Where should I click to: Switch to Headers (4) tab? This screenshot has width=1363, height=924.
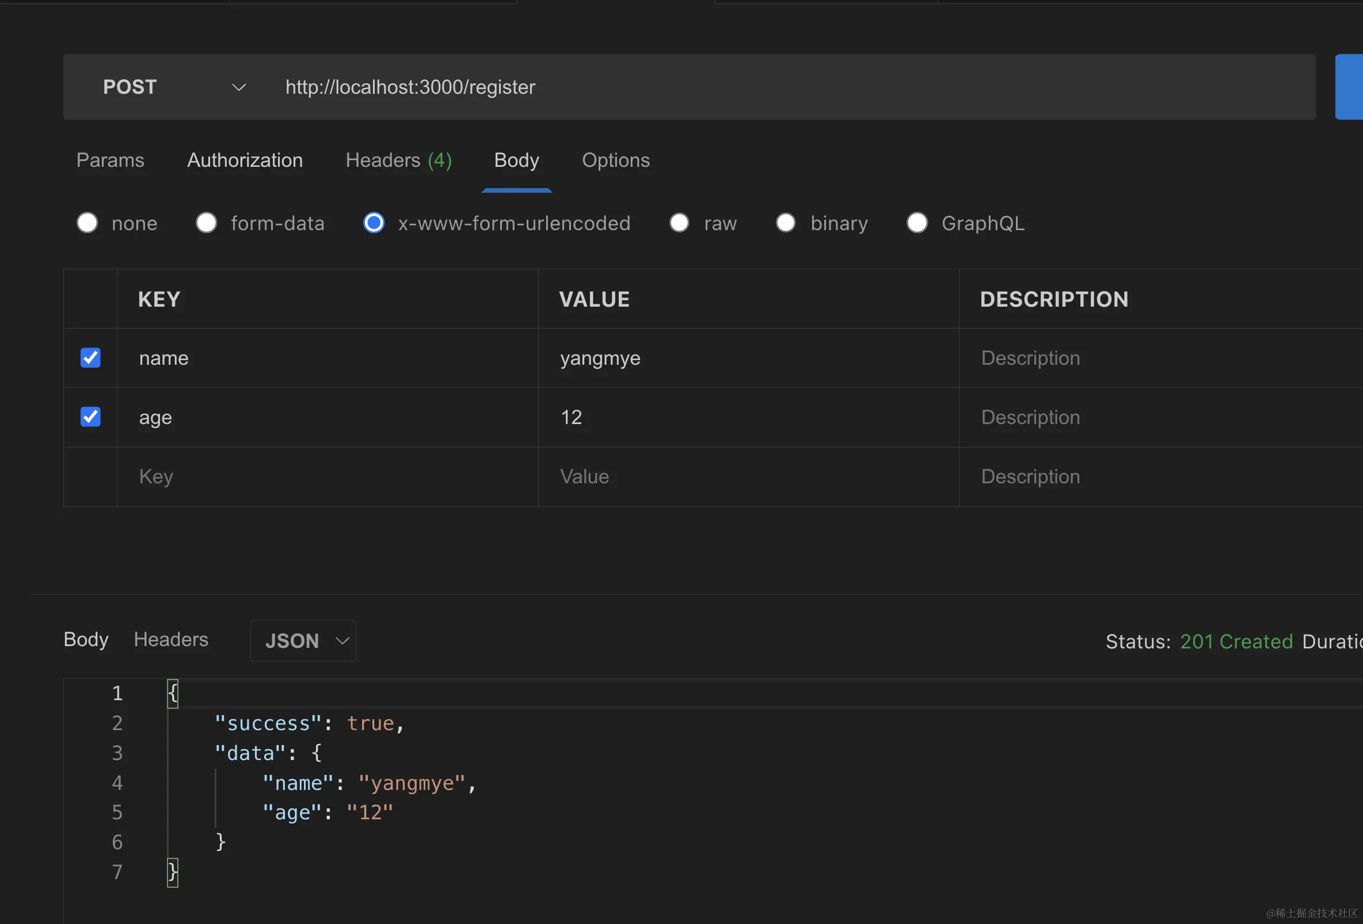(x=398, y=160)
